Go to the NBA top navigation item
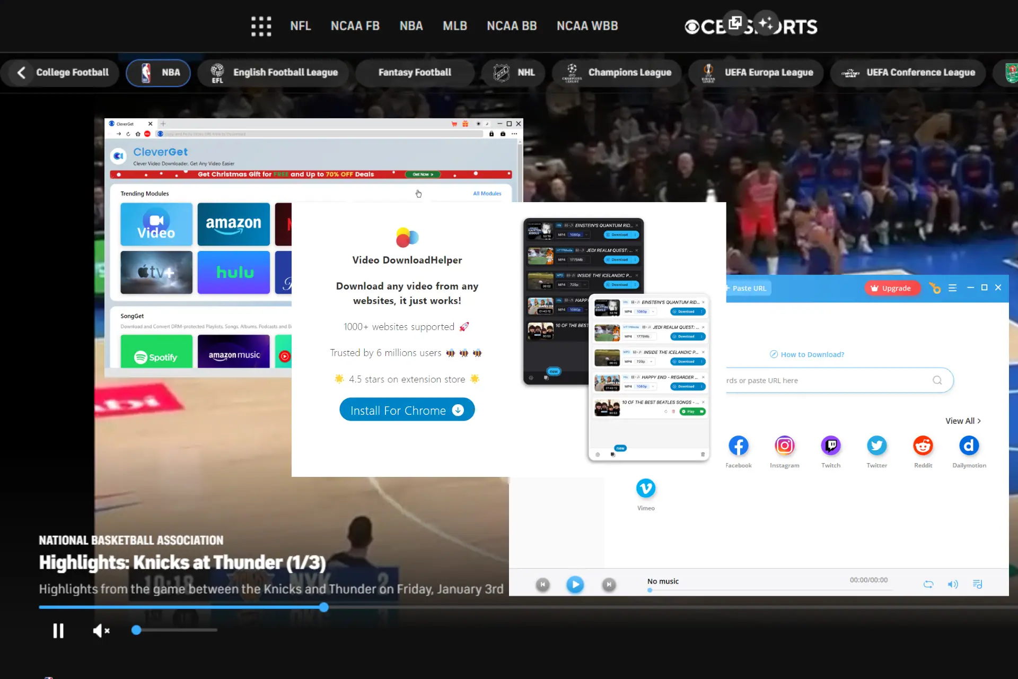This screenshot has height=679, width=1018. click(x=411, y=26)
